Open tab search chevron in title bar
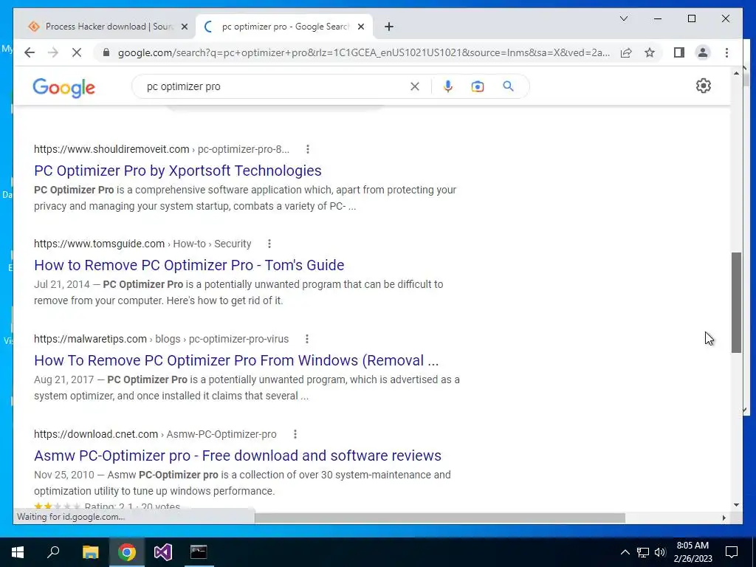Viewport: 756px width, 567px height. click(623, 18)
